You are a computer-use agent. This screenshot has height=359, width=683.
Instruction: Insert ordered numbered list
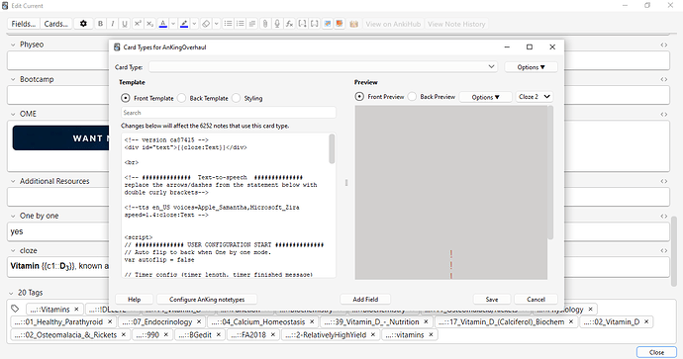click(240, 24)
